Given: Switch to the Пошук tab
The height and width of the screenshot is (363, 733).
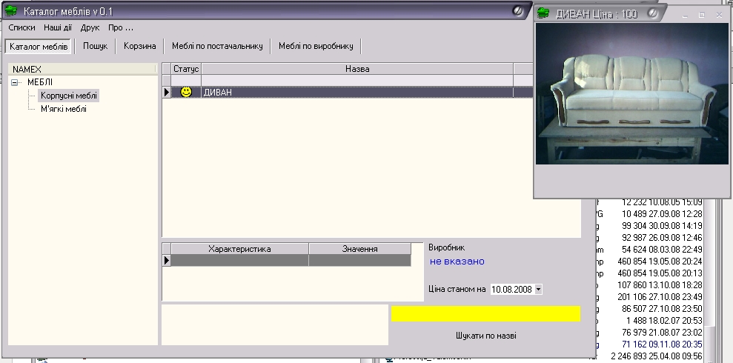Looking at the screenshot, I should point(96,46).
